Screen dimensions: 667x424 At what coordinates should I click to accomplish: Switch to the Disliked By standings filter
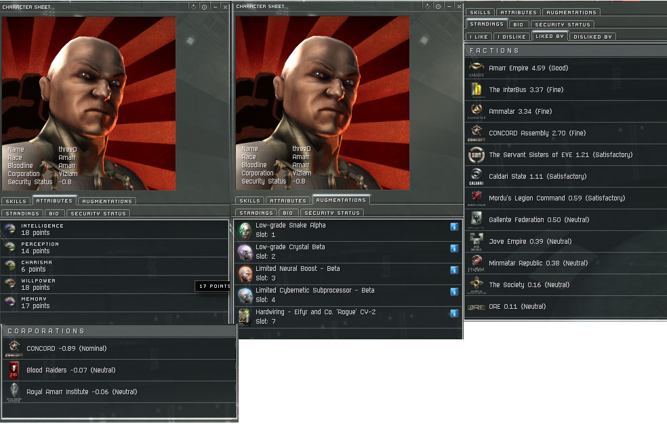592,37
